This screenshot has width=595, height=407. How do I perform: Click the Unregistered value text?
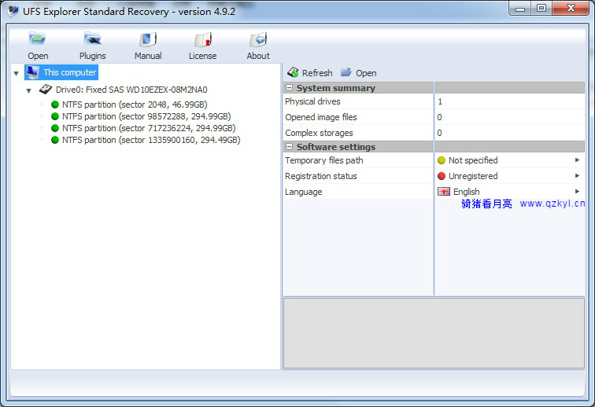coord(473,176)
